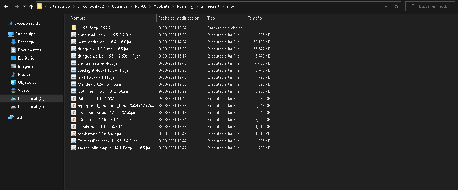Viewport: 458px width, 190px height.
Task: Navigate to PC-08 in breadcrumb
Action: (x=141, y=6)
